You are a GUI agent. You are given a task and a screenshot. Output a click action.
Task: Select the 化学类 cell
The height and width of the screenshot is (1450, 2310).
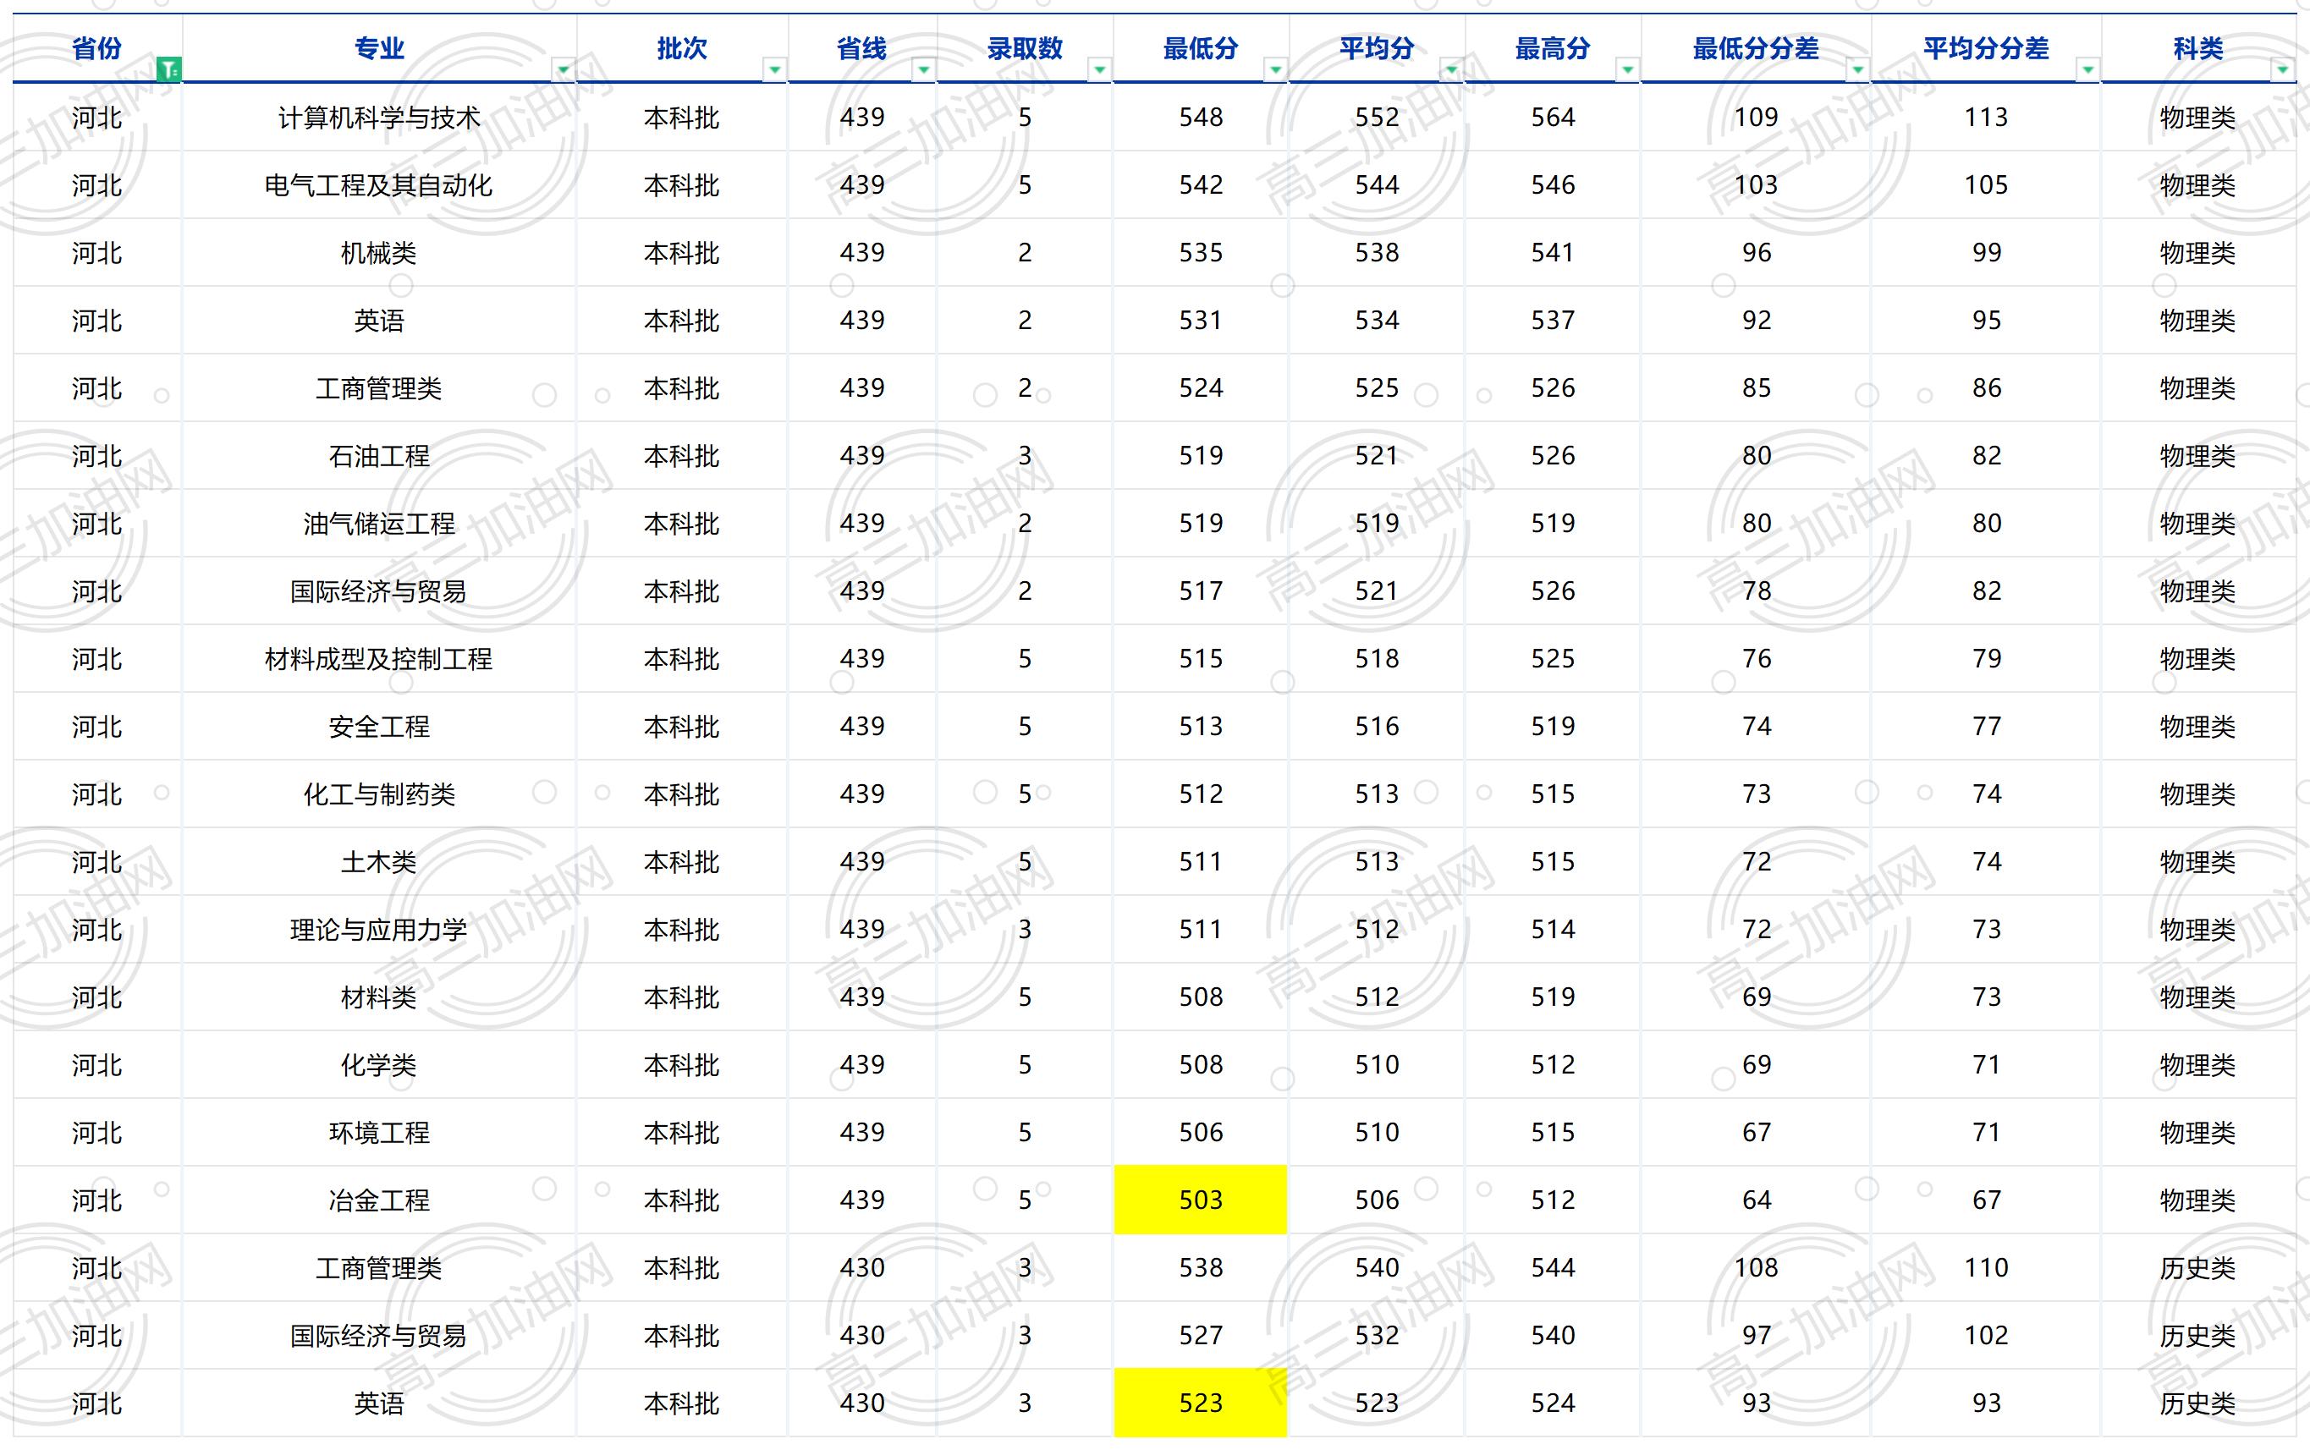[x=379, y=1064]
